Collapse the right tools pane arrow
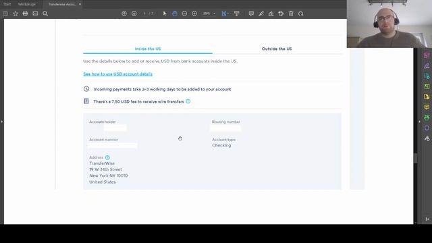 (419, 122)
